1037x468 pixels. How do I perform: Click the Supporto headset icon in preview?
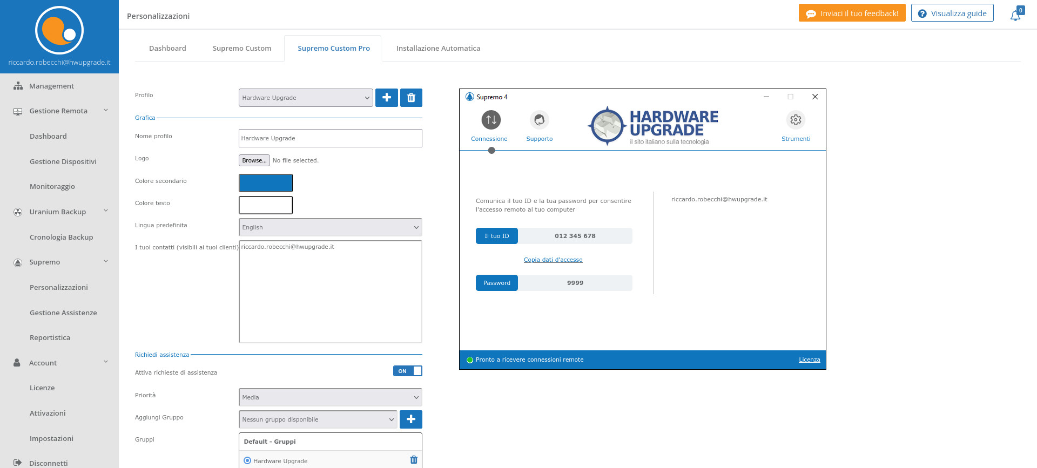539,120
